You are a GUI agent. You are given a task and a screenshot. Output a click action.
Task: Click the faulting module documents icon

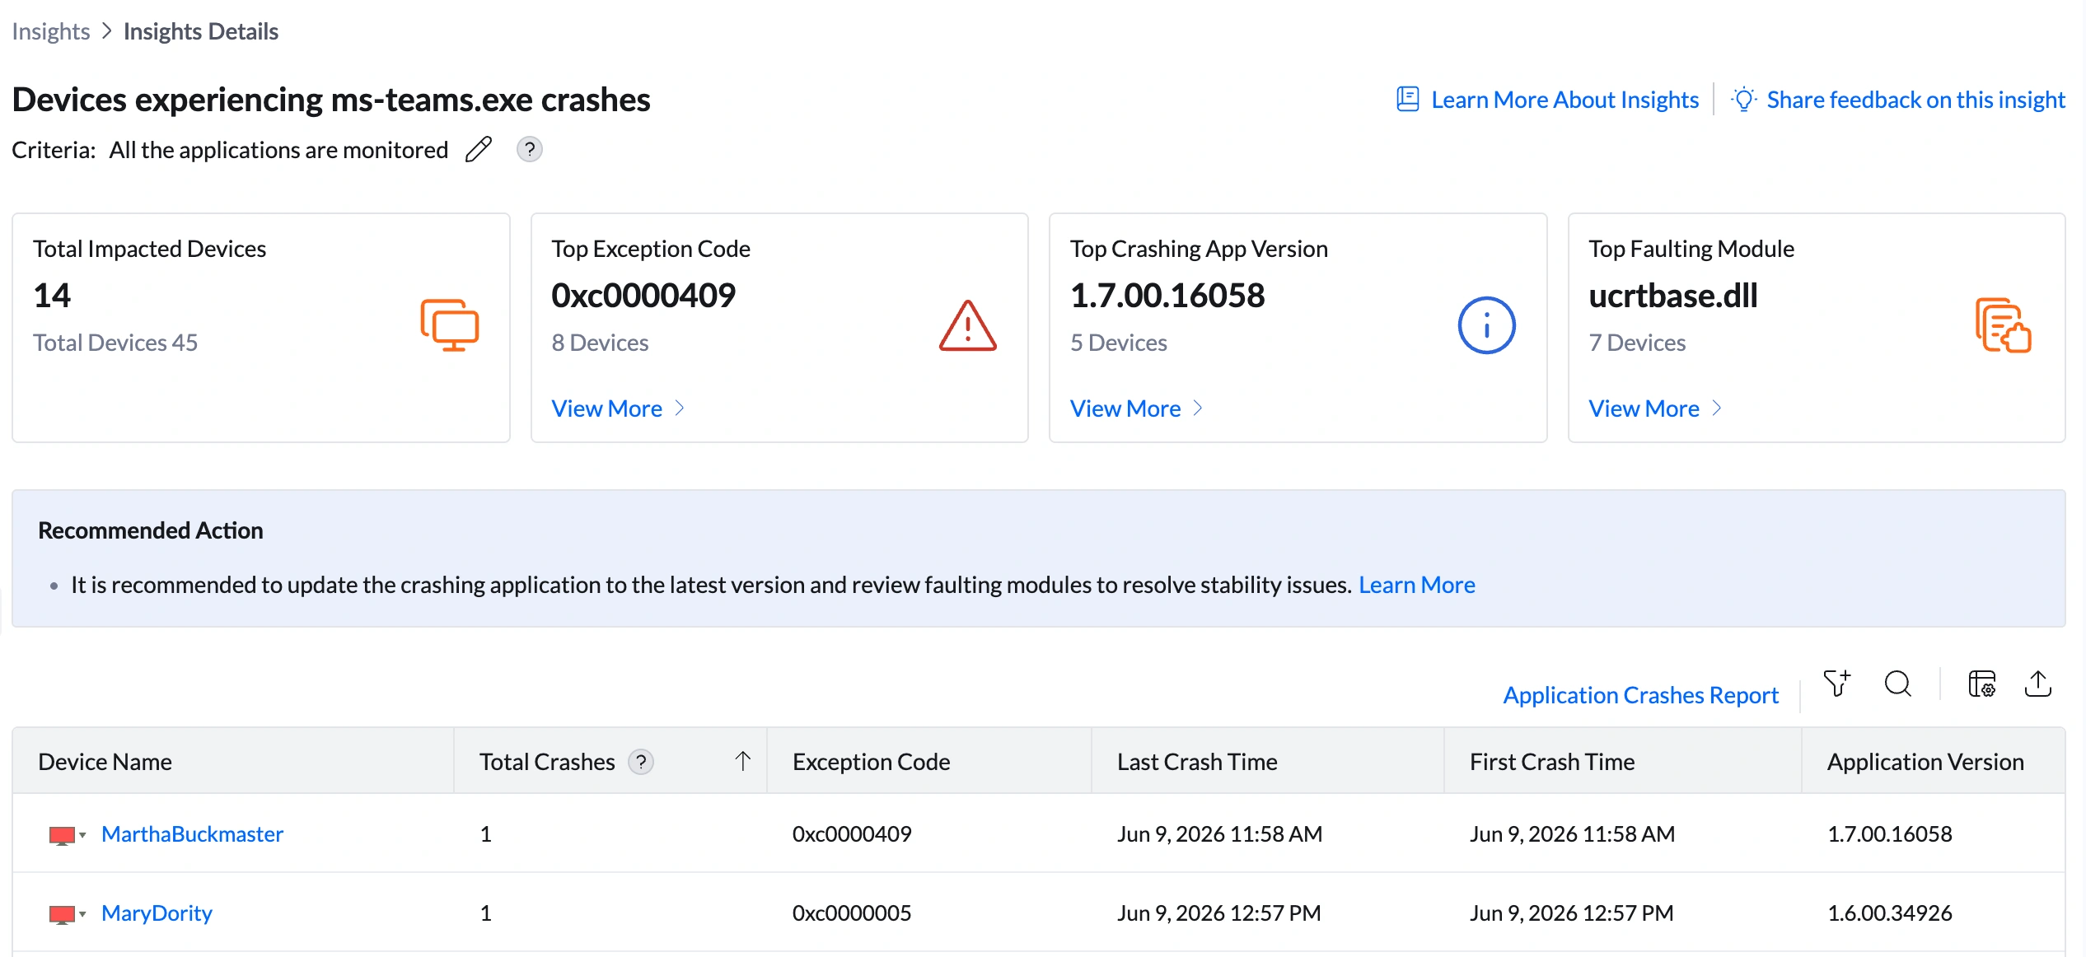2004,325
